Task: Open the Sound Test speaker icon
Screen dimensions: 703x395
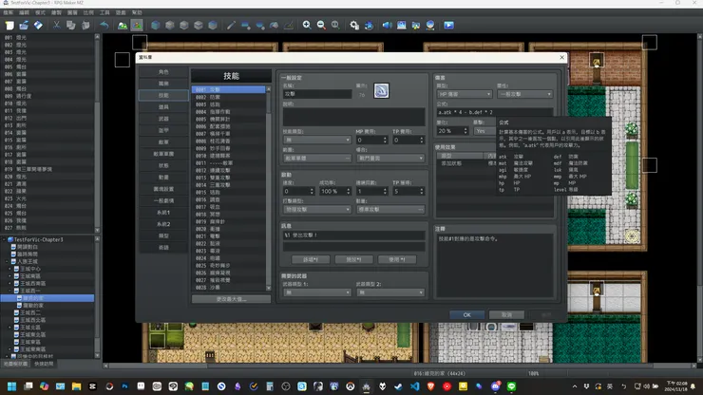Action: (x=387, y=25)
